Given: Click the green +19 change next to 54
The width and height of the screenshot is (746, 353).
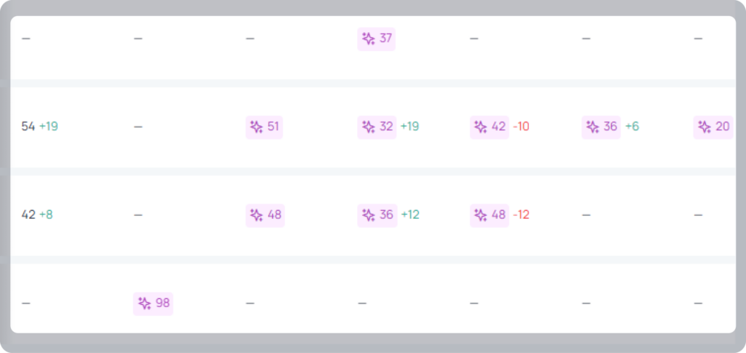Looking at the screenshot, I should [49, 127].
